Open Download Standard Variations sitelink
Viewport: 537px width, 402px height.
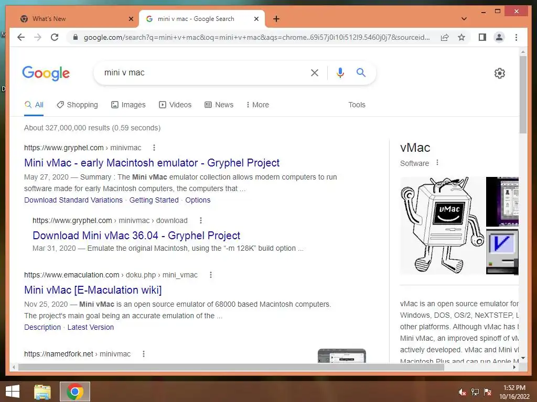coord(73,200)
